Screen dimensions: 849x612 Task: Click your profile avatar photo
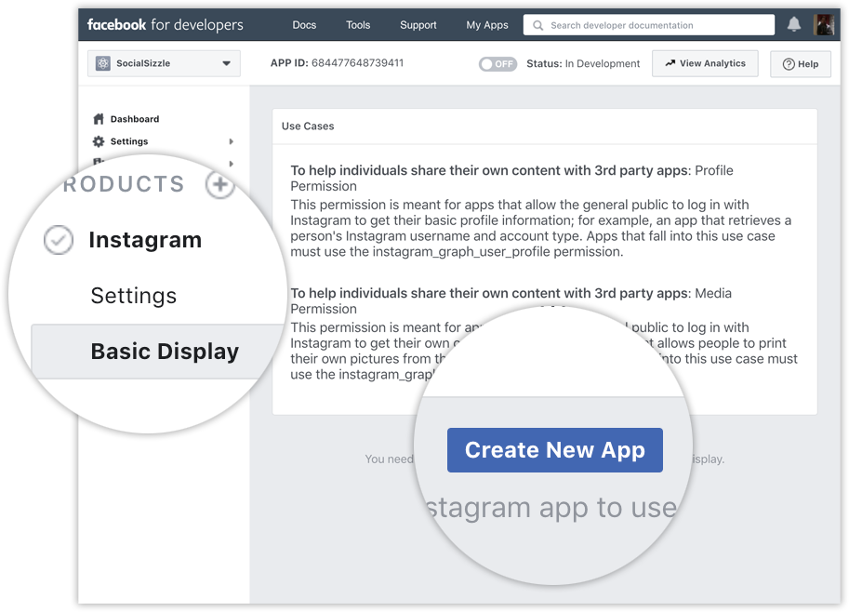click(x=824, y=25)
